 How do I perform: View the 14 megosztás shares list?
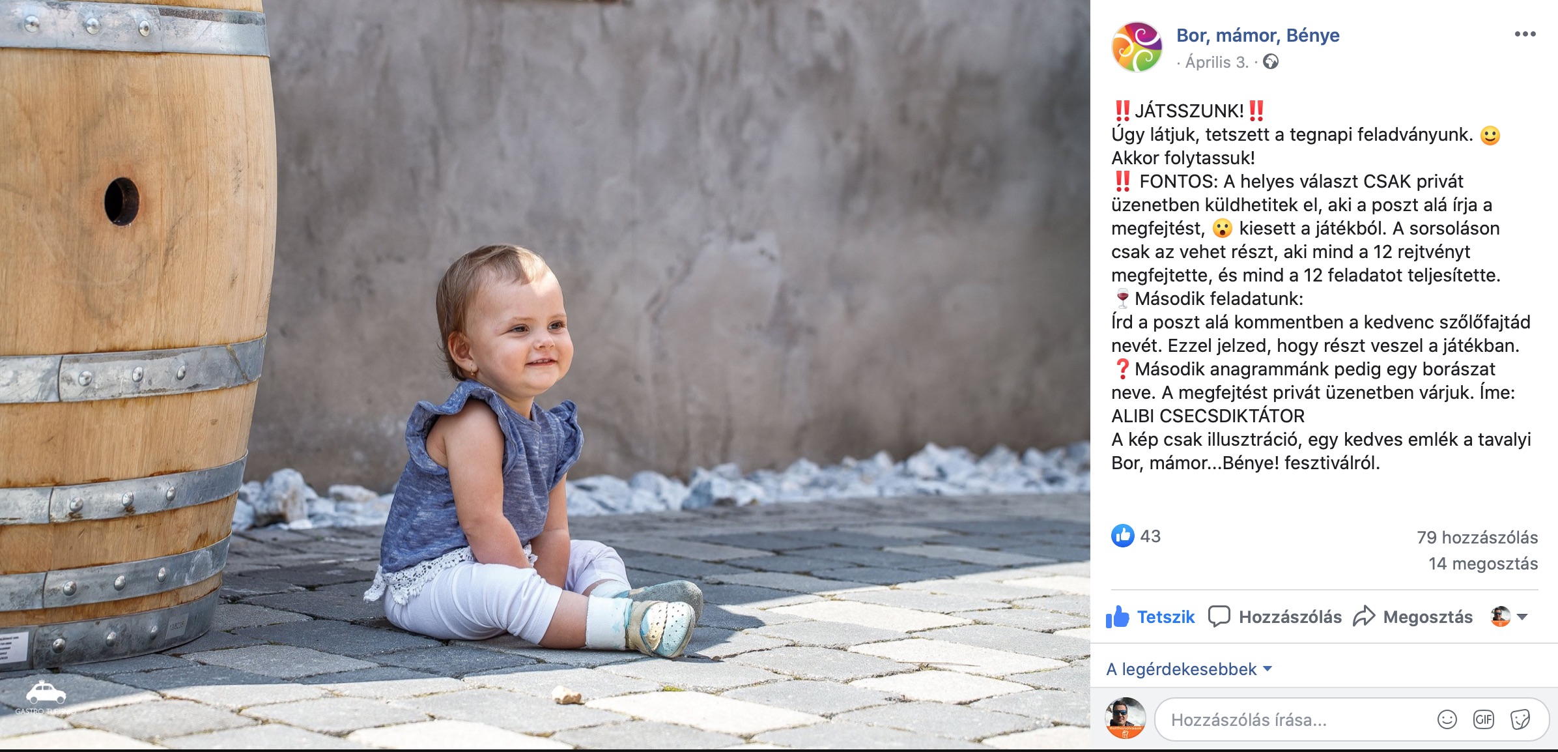point(1483,564)
